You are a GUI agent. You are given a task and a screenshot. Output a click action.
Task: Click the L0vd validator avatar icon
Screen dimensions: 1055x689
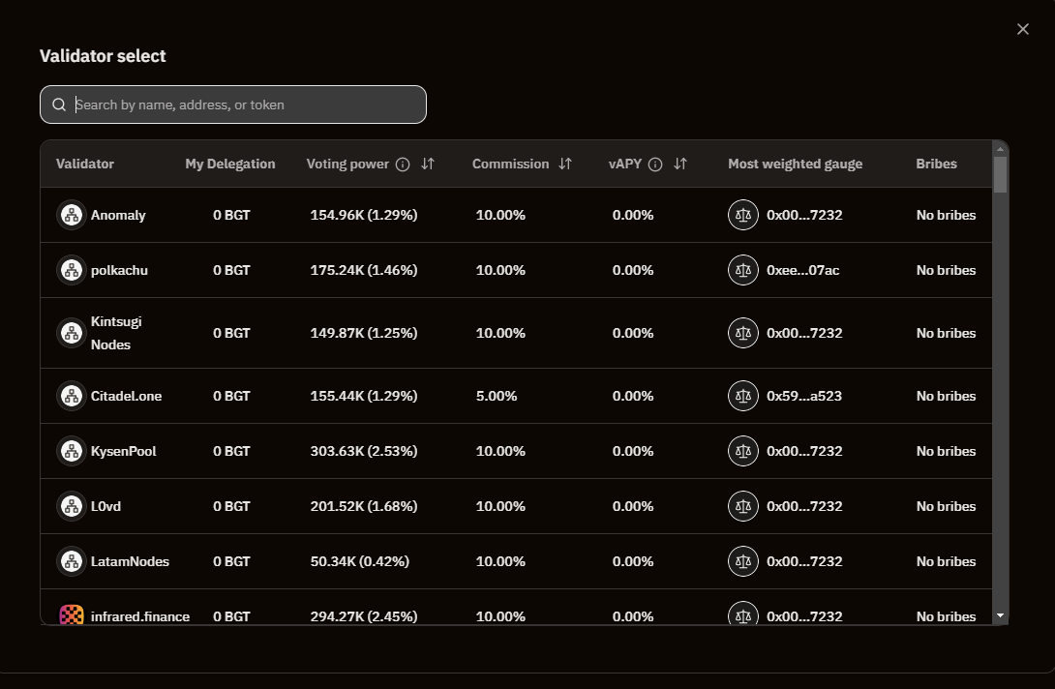click(72, 507)
